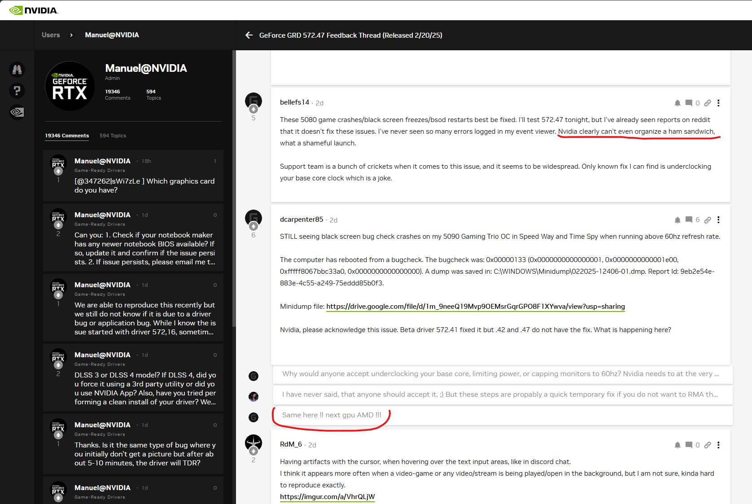Click the 594 Topics stat under profile name
The image size is (752, 504).
153,94
